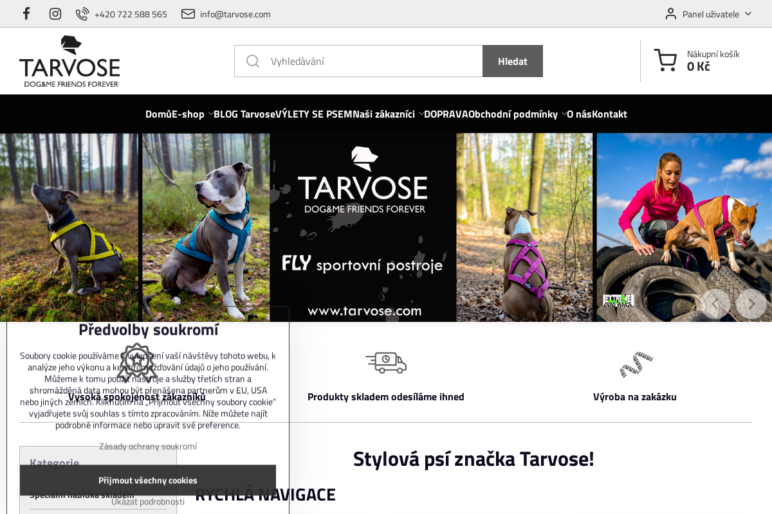772x514 pixels.
Task: Click the user icon for Panel uživatele
Action: (670, 13)
